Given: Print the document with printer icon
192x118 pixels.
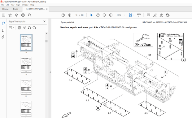Looking at the screenshot, I should [23, 15].
